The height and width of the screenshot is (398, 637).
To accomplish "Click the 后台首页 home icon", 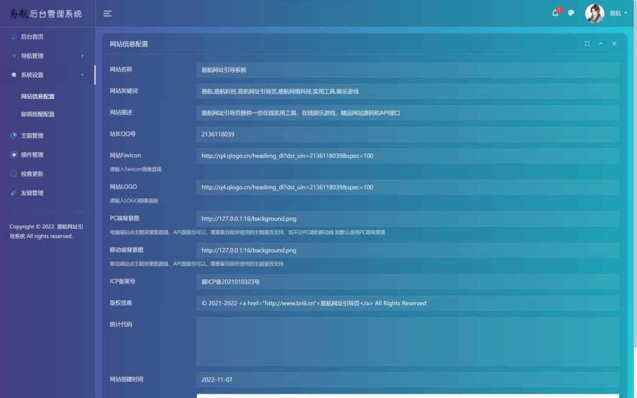I will click(13, 37).
